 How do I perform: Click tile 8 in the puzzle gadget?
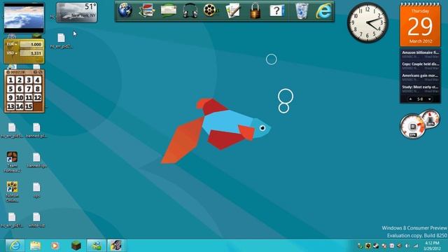pyautogui.click(x=37, y=89)
